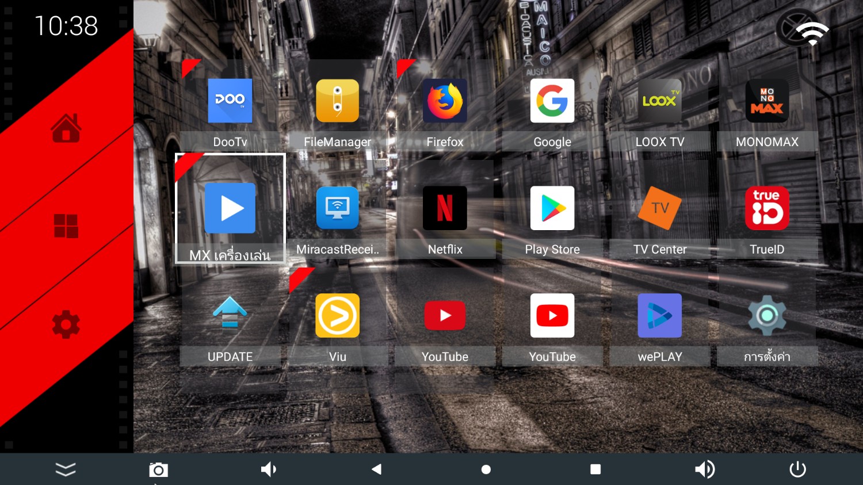Tap the back triangle button
This screenshot has width=863, height=485.
(376, 469)
